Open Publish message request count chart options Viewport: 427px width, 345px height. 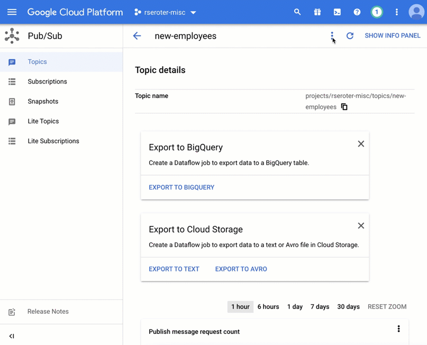coord(398,329)
